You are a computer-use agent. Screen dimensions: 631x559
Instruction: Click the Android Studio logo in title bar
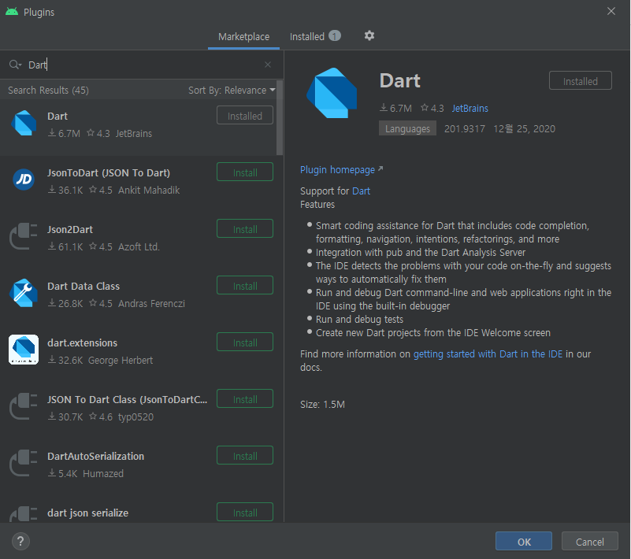(12, 12)
